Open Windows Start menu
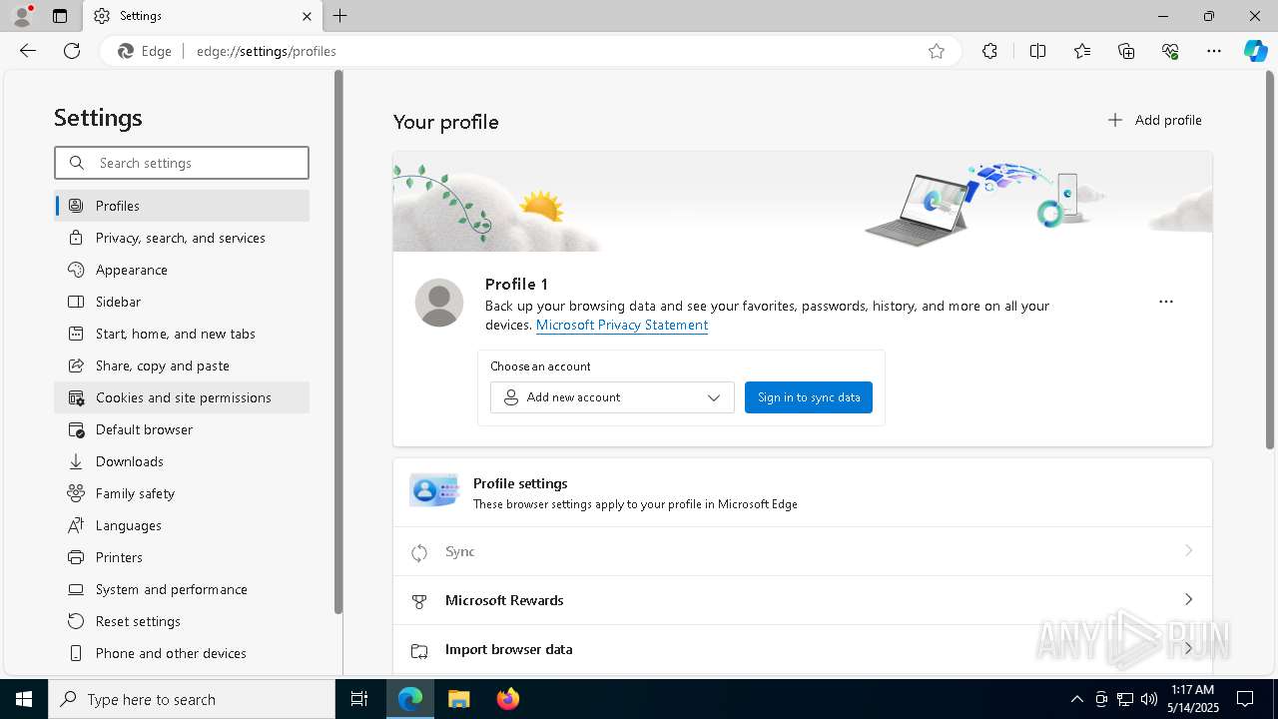Screen dimensions: 1278x719 [x=24, y=699]
